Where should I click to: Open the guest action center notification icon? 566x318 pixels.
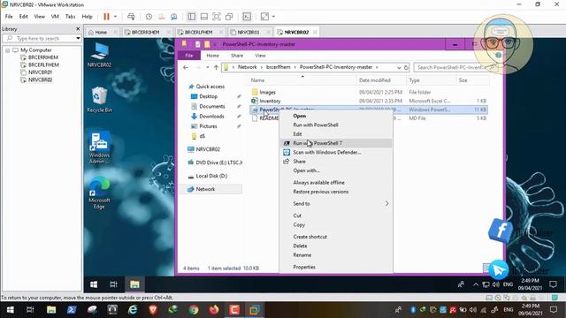553,284
